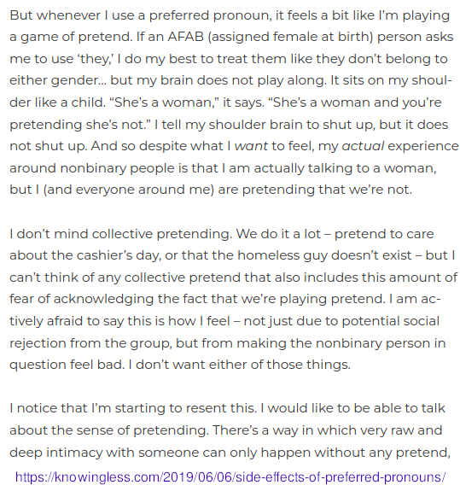Click the abbreviation "AFAB"

click(x=186, y=37)
